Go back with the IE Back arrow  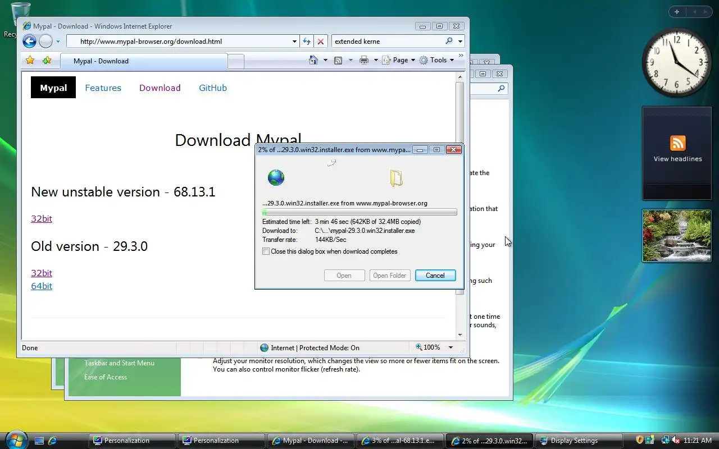(29, 41)
